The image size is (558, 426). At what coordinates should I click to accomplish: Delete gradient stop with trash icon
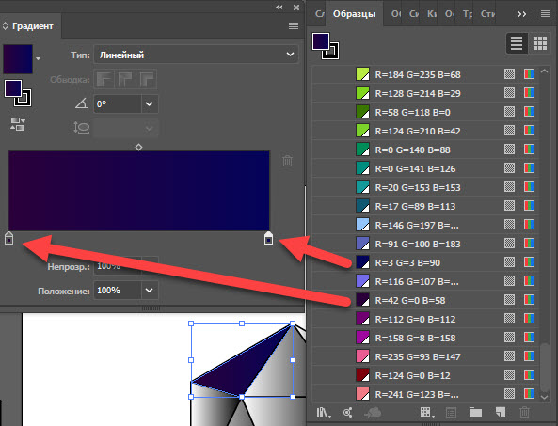coord(287,161)
